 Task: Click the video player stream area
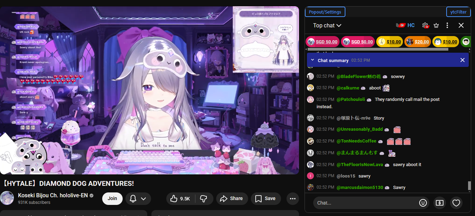pos(149,90)
